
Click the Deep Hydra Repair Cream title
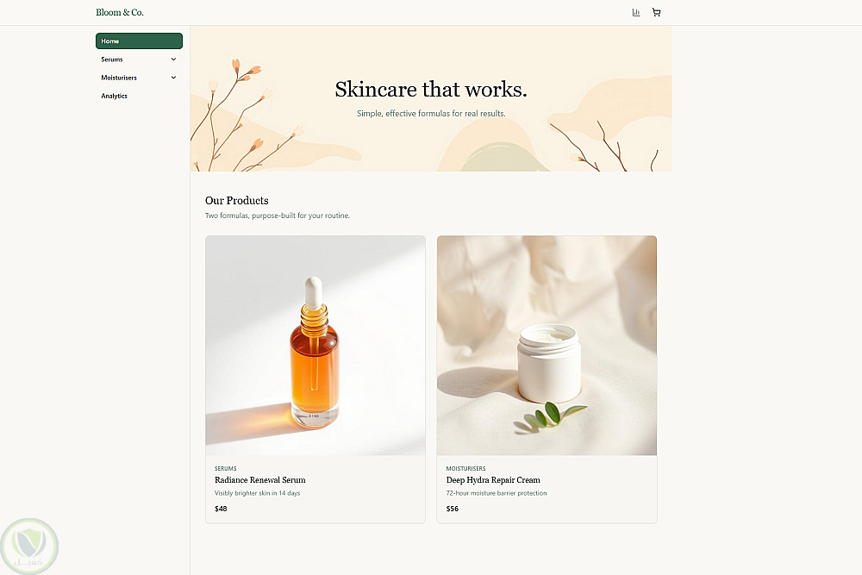(x=493, y=480)
